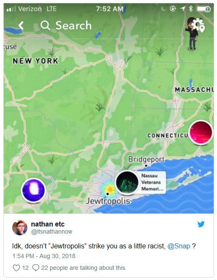Image resolution: width=217 pixels, height=280 pixels.
Task: Click the nathan etc display name
Action: click(x=48, y=224)
